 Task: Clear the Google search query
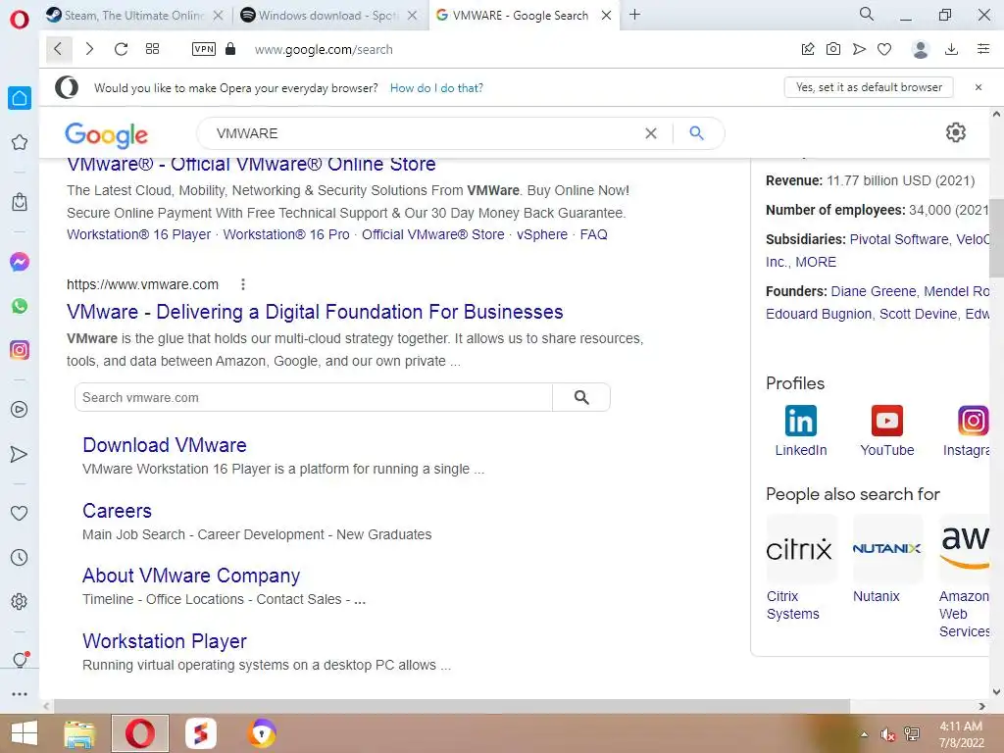pos(651,133)
